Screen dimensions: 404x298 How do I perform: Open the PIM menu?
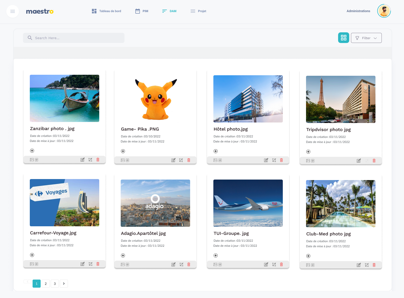[142, 11]
